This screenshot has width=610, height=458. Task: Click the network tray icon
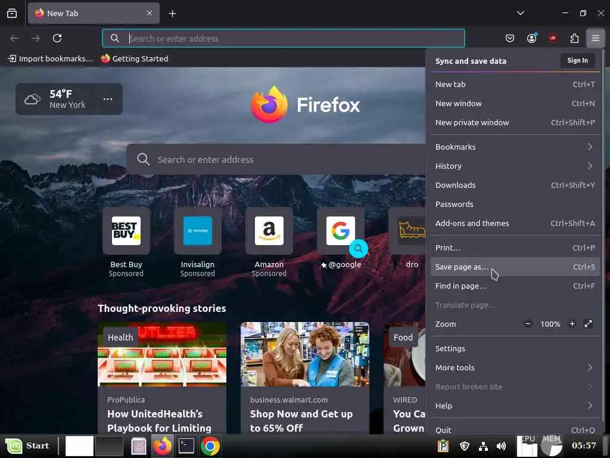coord(483,446)
